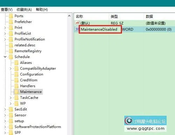Click the RemoteRegistry folder icon
The width and height of the screenshot is (175, 135).
11,51
